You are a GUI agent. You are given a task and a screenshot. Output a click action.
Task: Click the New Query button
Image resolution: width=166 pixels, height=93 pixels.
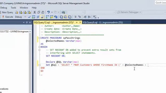point(6,12)
